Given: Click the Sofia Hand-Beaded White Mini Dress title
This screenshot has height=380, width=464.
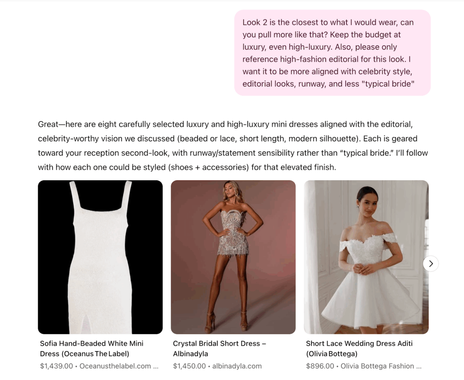Looking at the screenshot, I should (92, 349).
